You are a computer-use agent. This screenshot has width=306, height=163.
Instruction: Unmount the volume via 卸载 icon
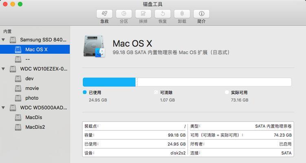pos(182,14)
